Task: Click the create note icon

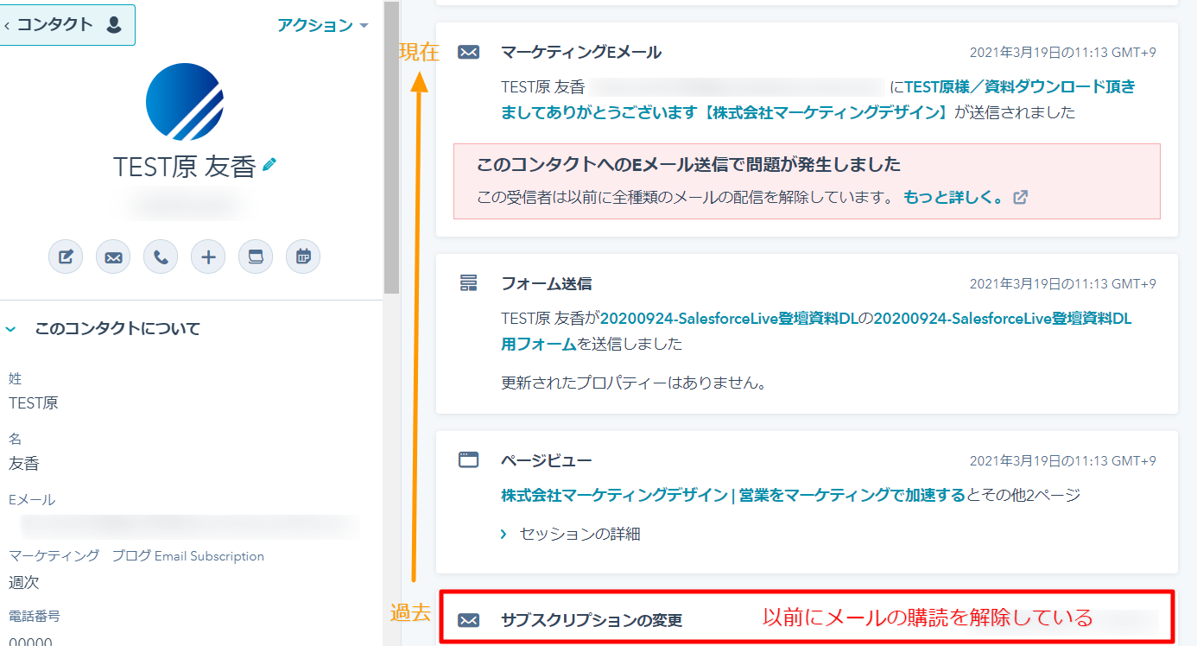Action: [x=66, y=256]
